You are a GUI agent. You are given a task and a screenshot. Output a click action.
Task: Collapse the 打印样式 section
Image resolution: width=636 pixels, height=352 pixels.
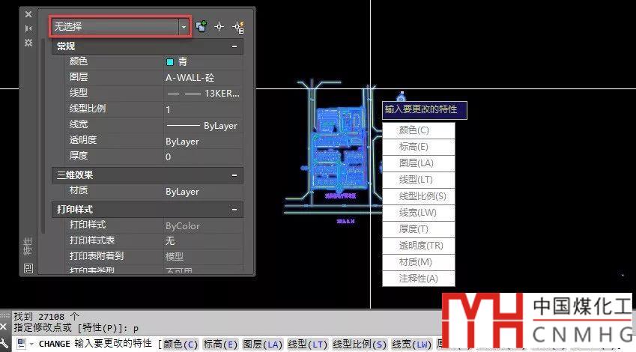235,209
